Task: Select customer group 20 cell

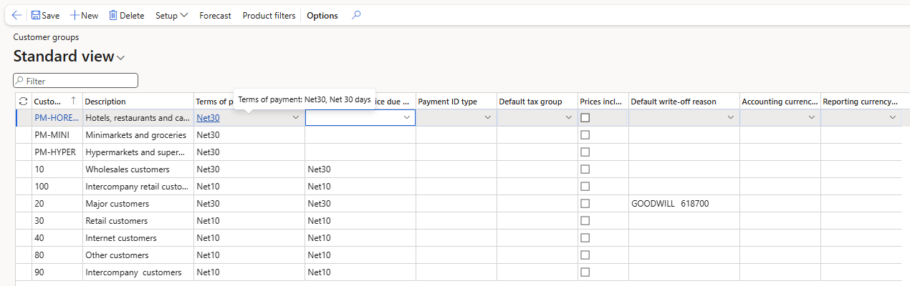Action: pyautogui.click(x=57, y=204)
